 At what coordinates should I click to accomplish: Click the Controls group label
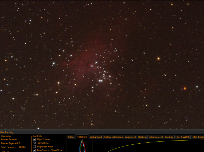37,136
